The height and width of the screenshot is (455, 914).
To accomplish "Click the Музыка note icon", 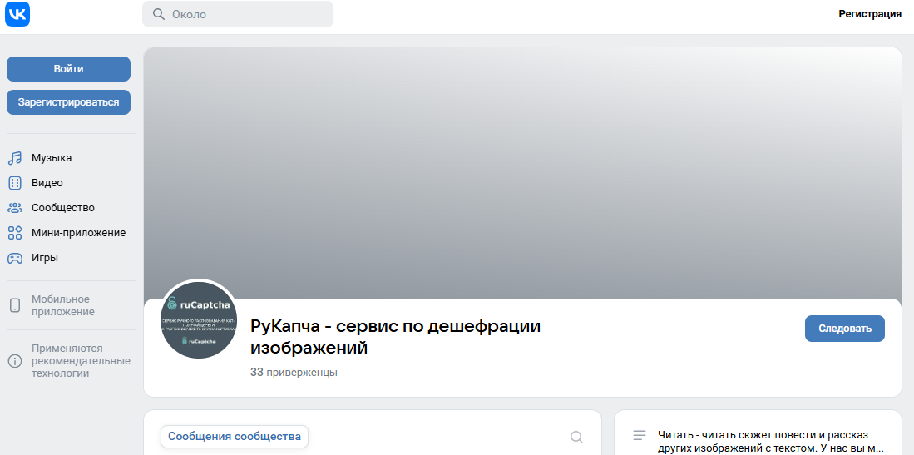I will tap(15, 158).
